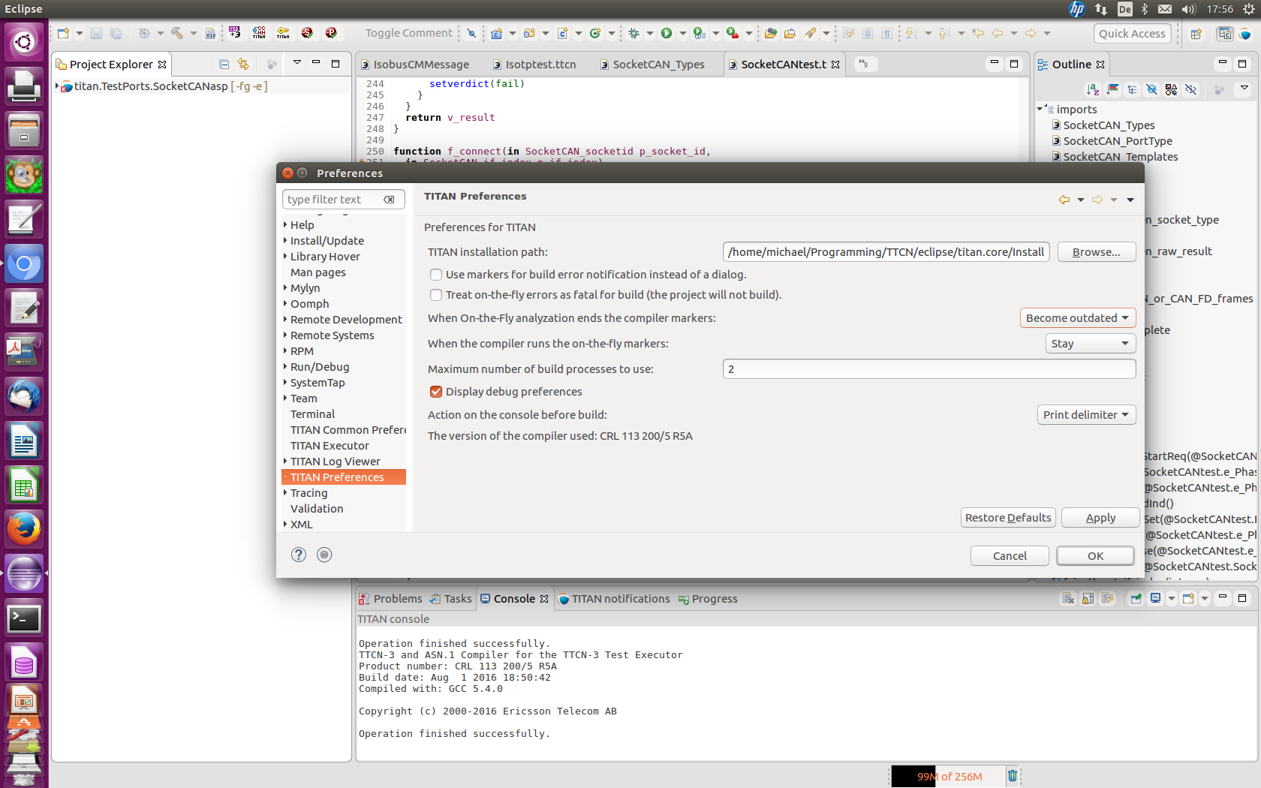Open the Preferences help question mark icon
Viewport: 1261px width, 788px height.
tap(299, 555)
